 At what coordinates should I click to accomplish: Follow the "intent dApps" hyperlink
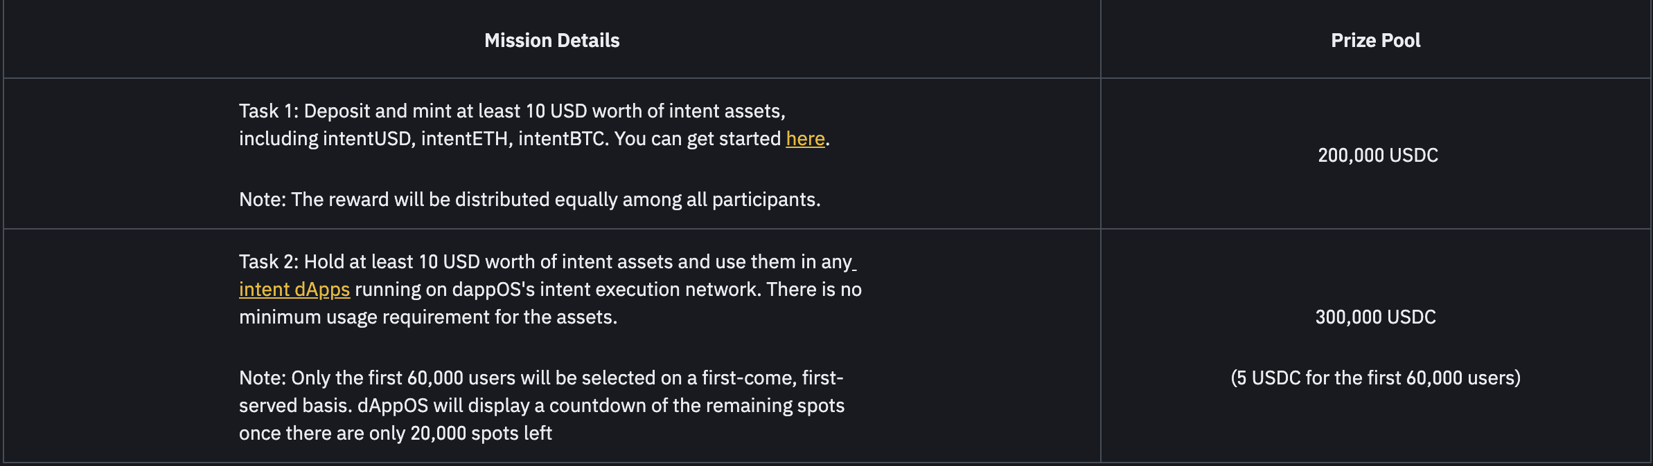pyautogui.click(x=294, y=290)
